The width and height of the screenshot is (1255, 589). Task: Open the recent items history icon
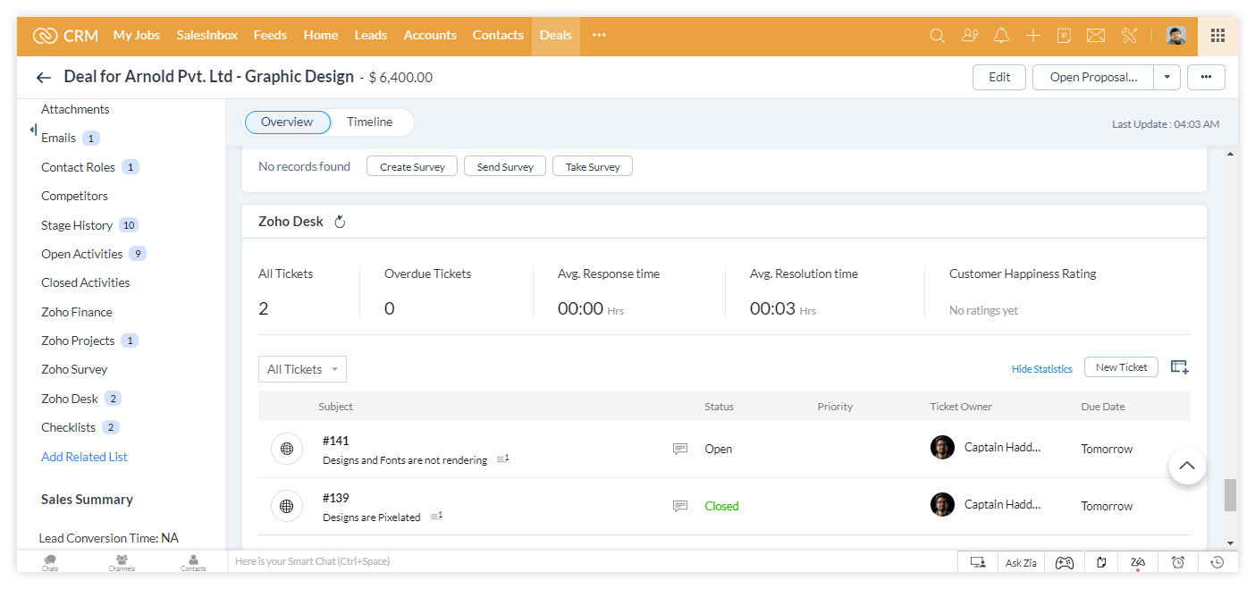point(1217,562)
